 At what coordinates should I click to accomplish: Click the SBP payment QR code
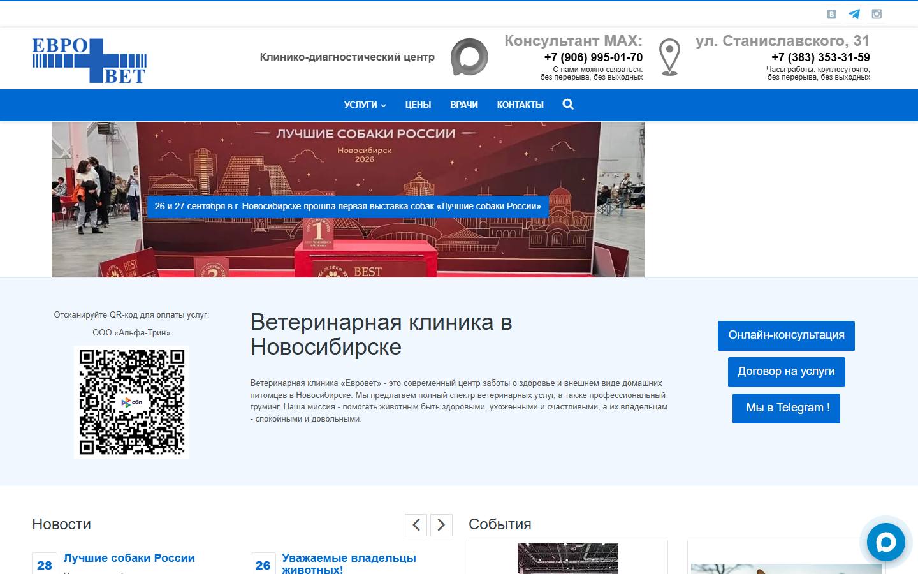[x=131, y=402]
